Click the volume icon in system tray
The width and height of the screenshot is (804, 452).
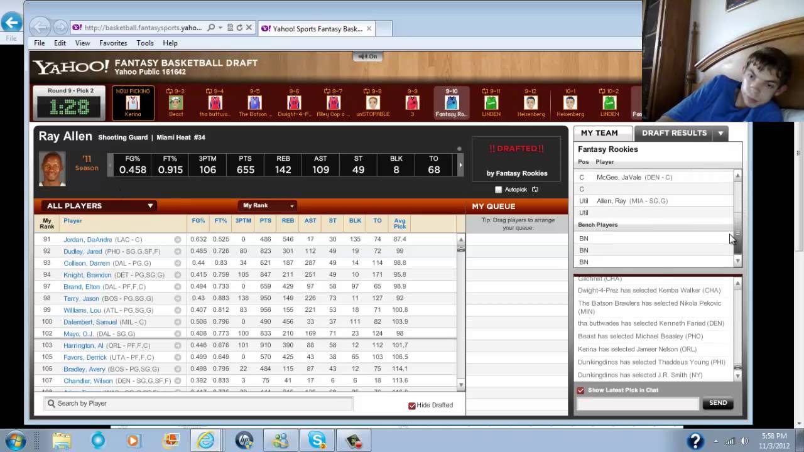[745, 441]
